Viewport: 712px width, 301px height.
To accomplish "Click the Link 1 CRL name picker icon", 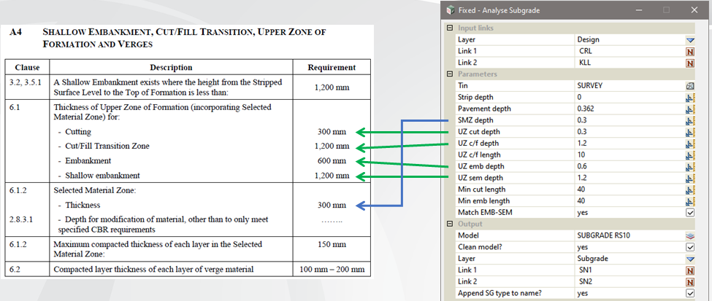I will [x=689, y=51].
